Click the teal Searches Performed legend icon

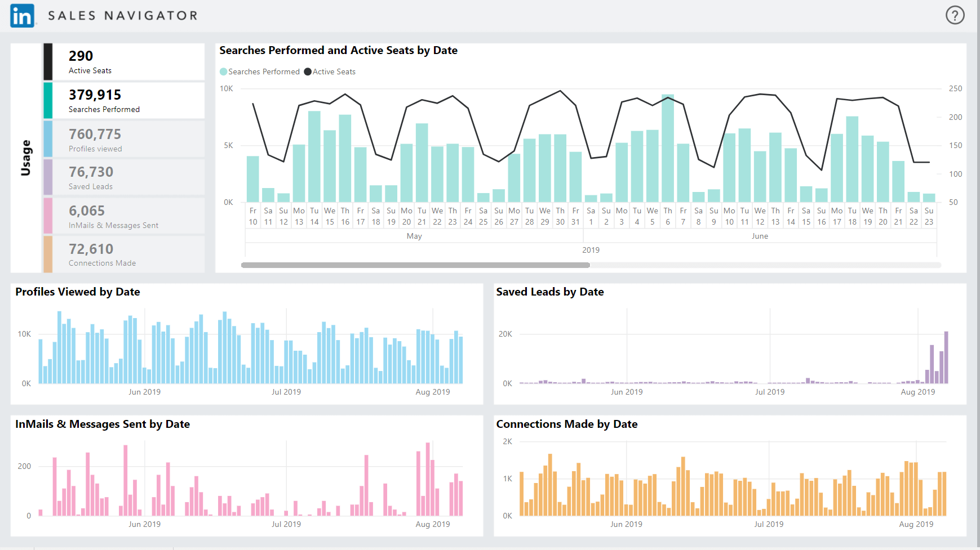click(223, 71)
